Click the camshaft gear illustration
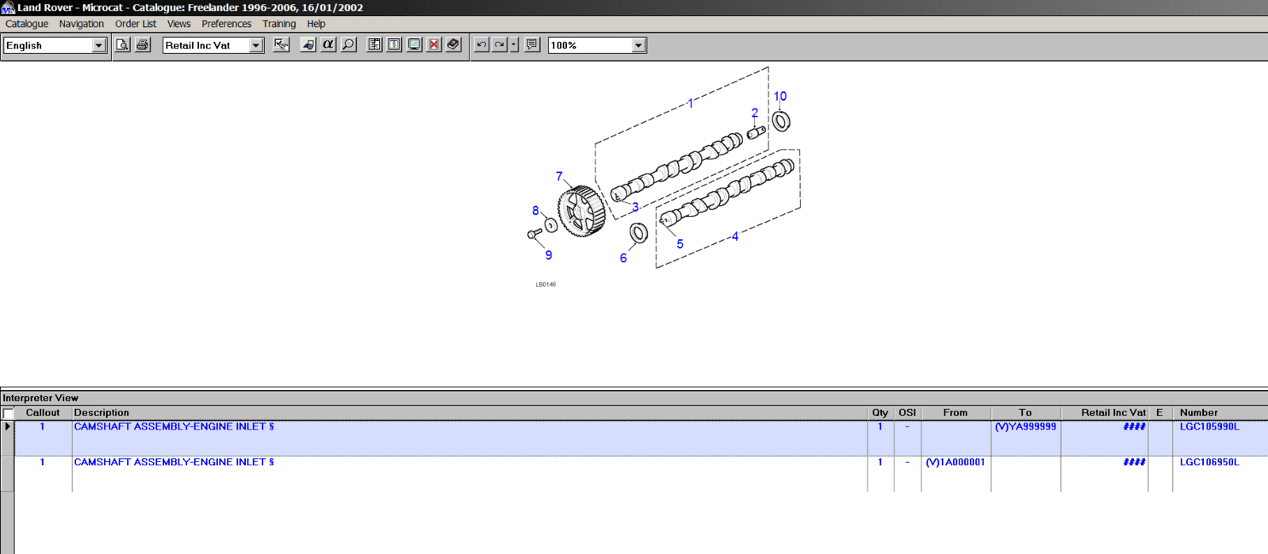 pyautogui.click(x=582, y=211)
